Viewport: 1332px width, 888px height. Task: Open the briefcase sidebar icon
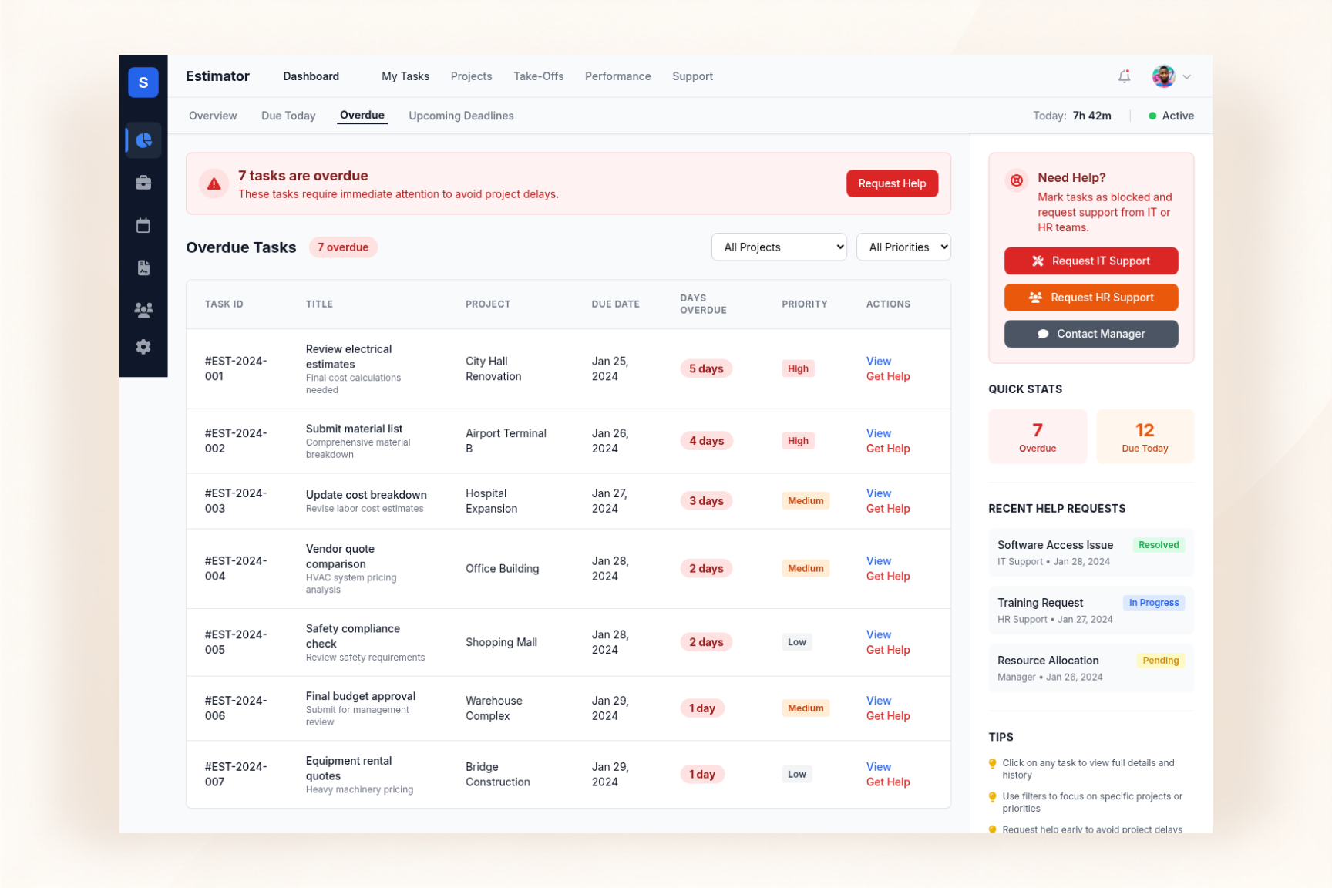pyautogui.click(x=143, y=183)
